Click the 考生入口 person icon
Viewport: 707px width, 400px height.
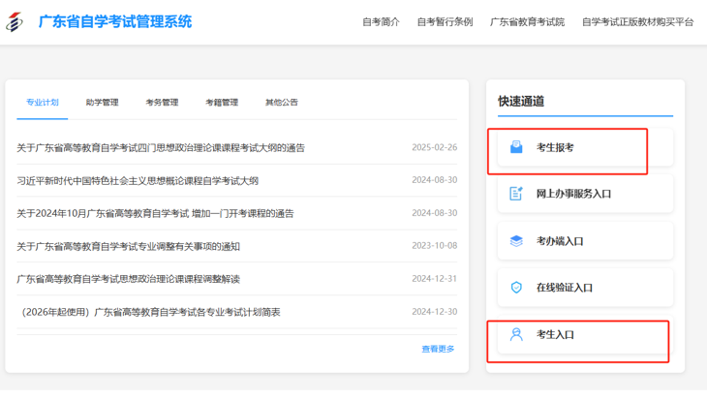click(516, 334)
